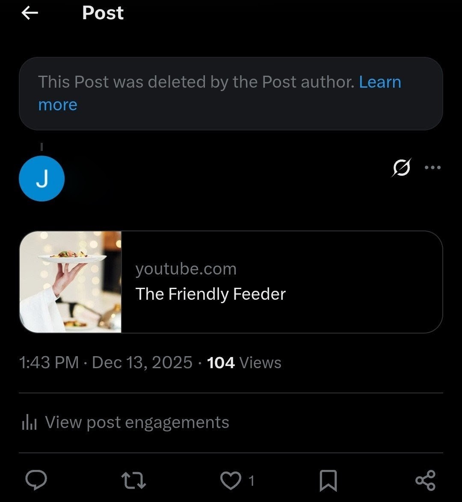Click the deleted post notice text

point(196,82)
